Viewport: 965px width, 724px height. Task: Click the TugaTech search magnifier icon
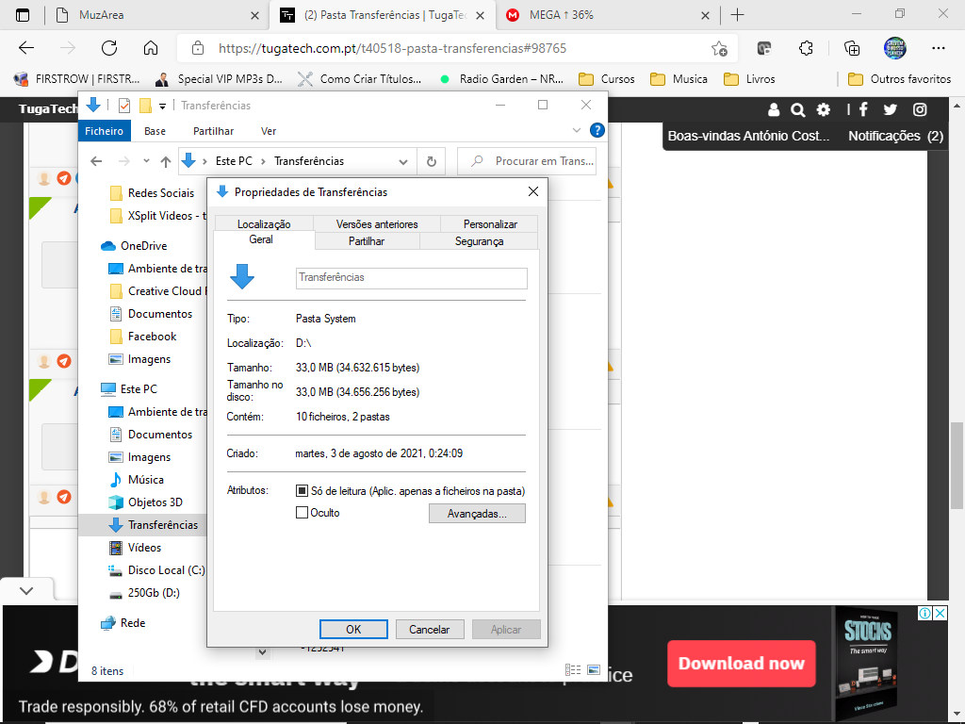click(798, 109)
